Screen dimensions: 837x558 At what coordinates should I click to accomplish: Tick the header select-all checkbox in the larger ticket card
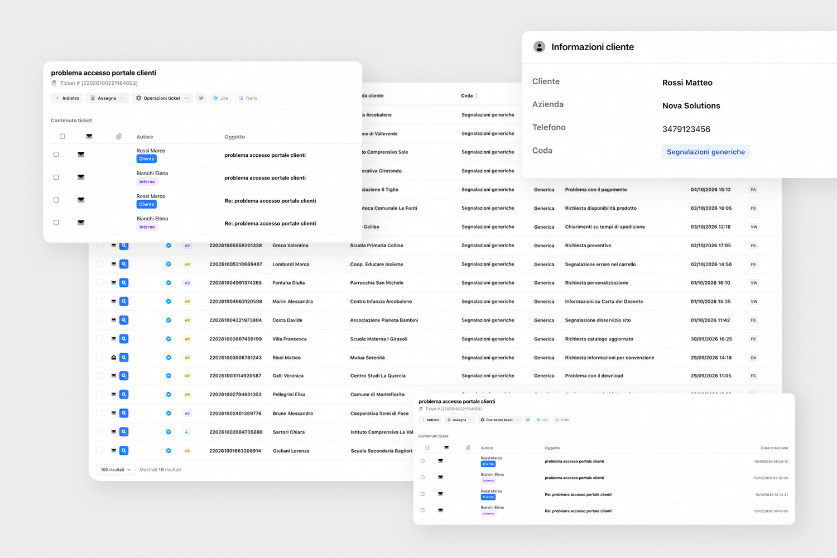click(62, 136)
